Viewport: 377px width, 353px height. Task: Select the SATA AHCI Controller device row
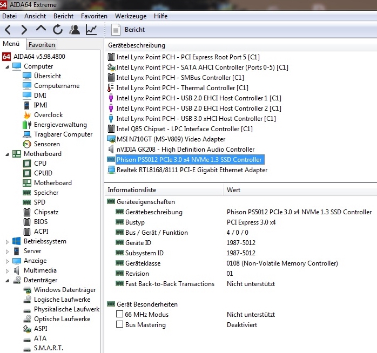point(202,67)
